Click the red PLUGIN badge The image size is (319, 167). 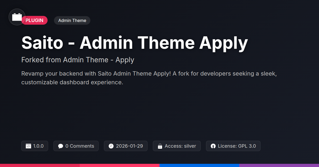point(34,20)
